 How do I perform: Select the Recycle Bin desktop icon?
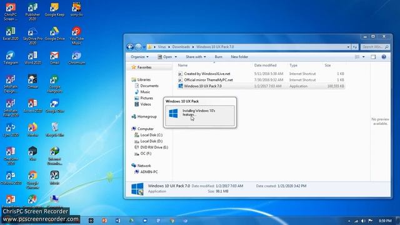54,130
